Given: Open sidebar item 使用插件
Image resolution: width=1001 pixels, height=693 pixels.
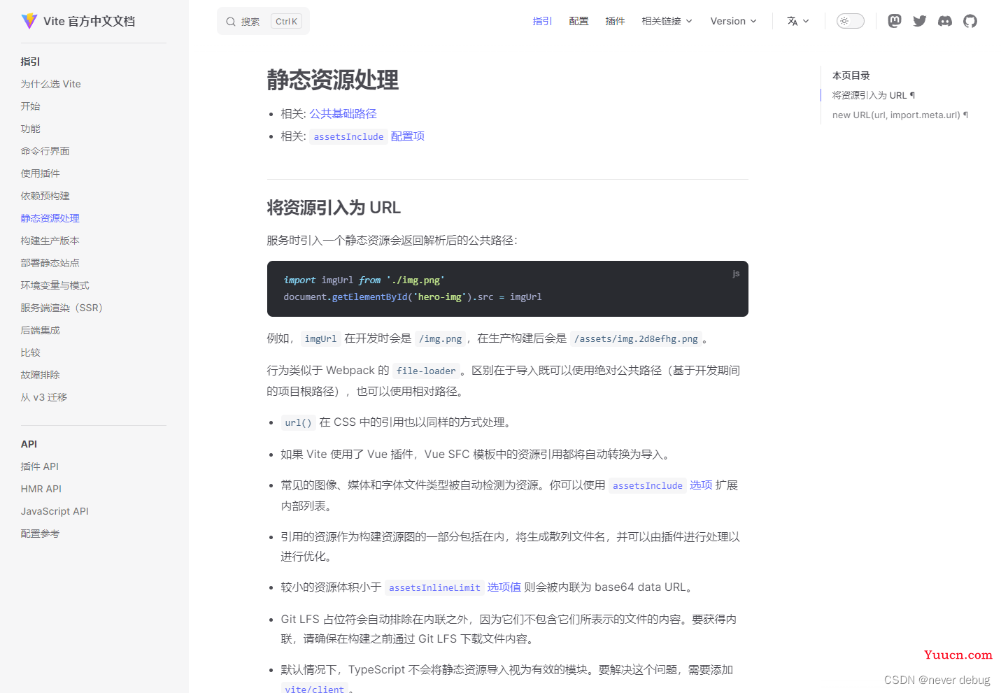Looking at the screenshot, I should (41, 173).
